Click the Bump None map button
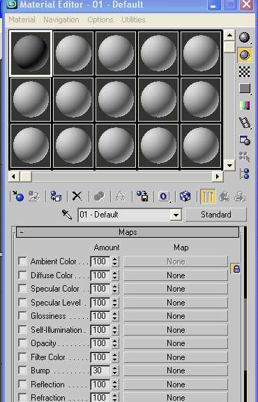258x402 pixels. [176, 371]
